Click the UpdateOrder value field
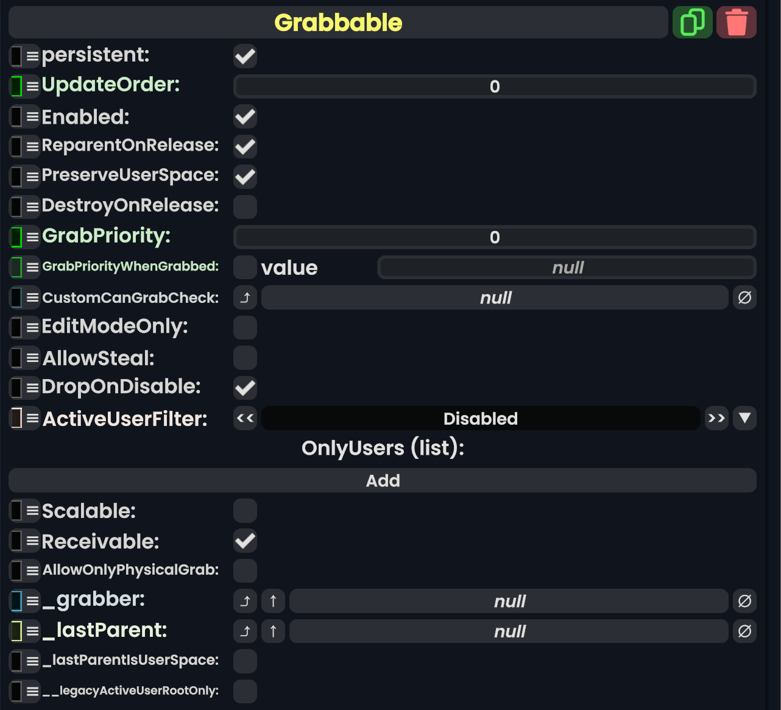 [494, 87]
